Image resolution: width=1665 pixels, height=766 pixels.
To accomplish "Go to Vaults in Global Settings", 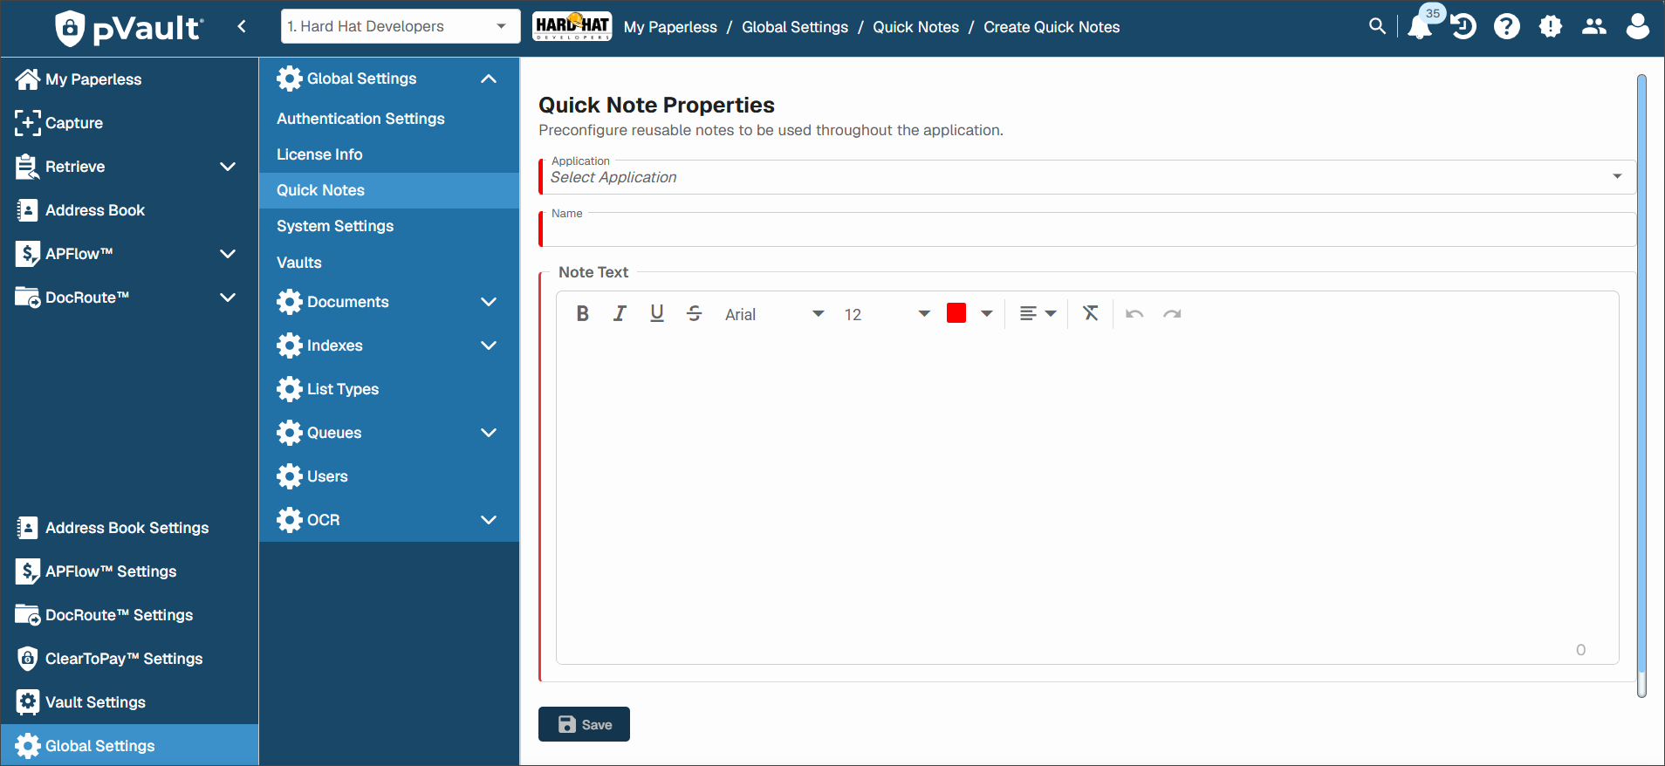I will coord(299,263).
